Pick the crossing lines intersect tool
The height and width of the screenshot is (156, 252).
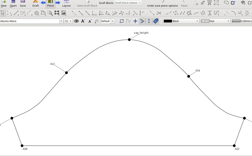point(159,13)
